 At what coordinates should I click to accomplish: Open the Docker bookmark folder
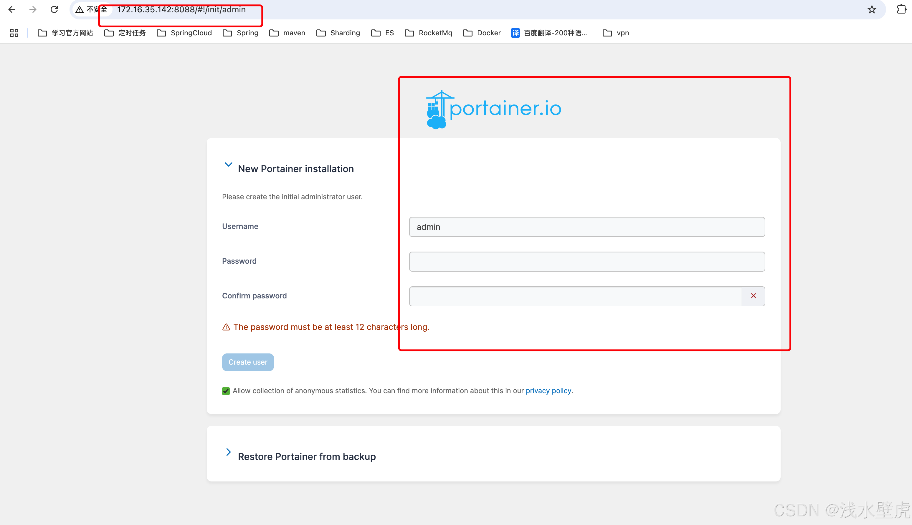[x=482, y=33]
